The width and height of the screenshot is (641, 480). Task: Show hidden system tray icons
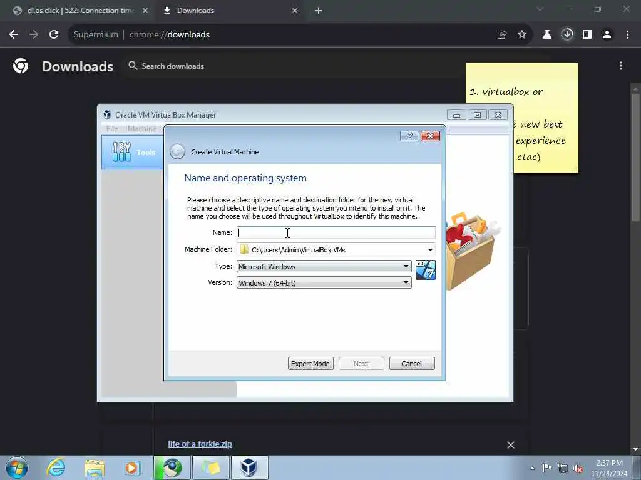click(x=532, y=468)
